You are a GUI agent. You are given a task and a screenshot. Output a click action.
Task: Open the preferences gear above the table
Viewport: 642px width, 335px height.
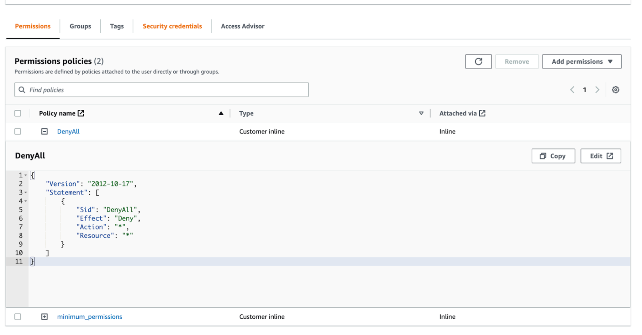[615, 90]
